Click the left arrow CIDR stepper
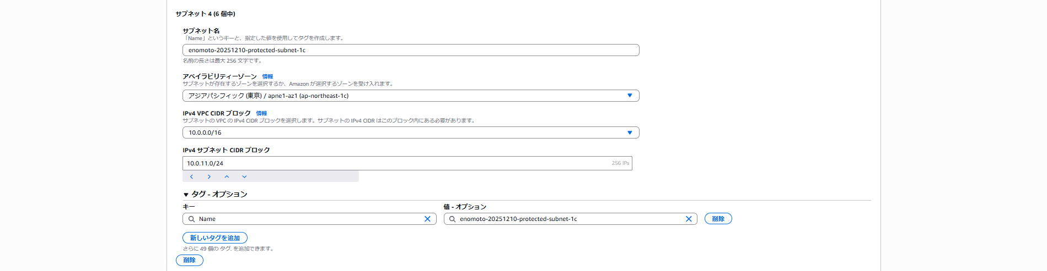 pyautogui.click(x=191, y=176)
